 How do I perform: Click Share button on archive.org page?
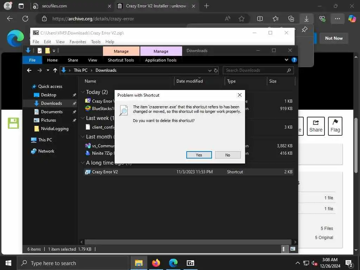coord(316,126)
